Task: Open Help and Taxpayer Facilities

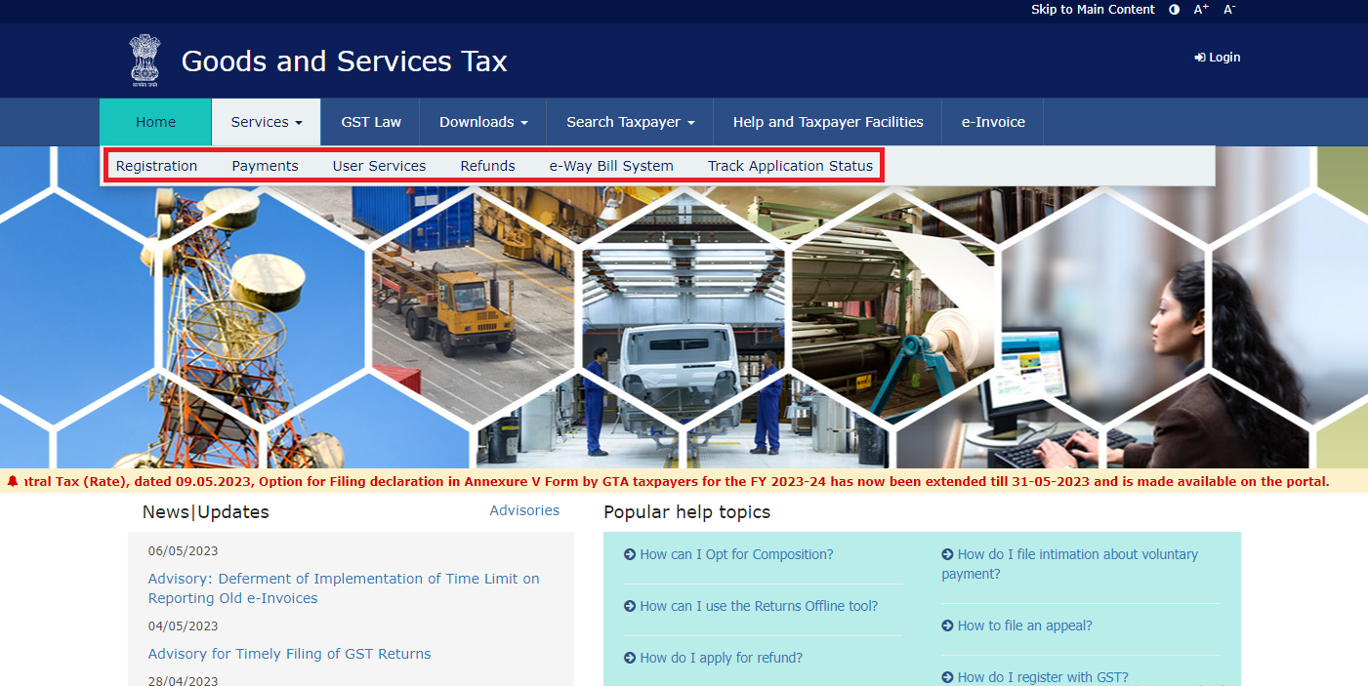Action: click(827, 122)
